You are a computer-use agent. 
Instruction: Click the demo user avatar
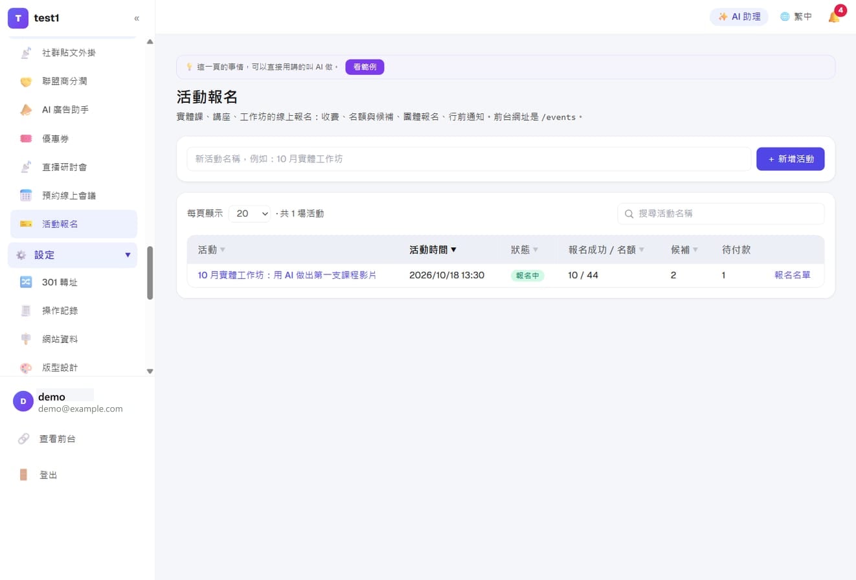[23, 401]
